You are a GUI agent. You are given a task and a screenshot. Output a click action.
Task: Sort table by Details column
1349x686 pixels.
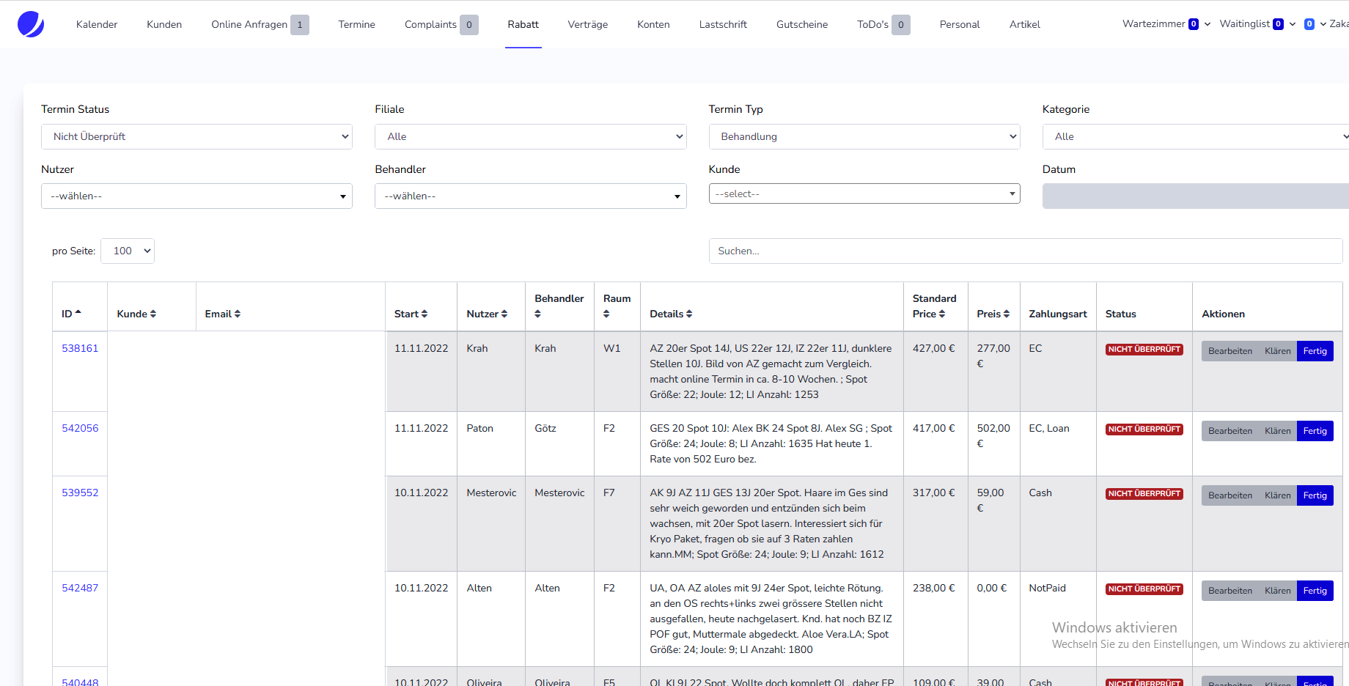(671, 314)
